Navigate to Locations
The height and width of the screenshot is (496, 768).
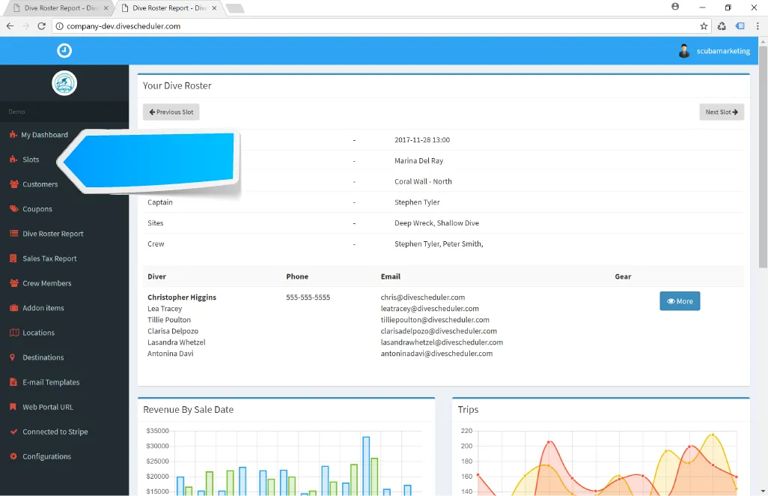[38, 333]
